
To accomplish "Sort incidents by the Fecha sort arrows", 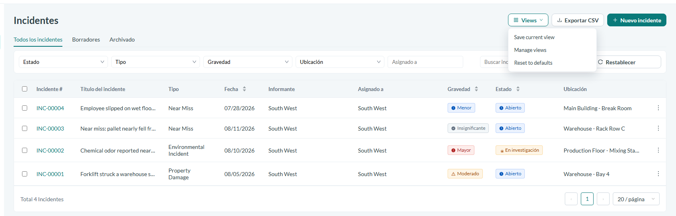I will (x=244, y=89).
